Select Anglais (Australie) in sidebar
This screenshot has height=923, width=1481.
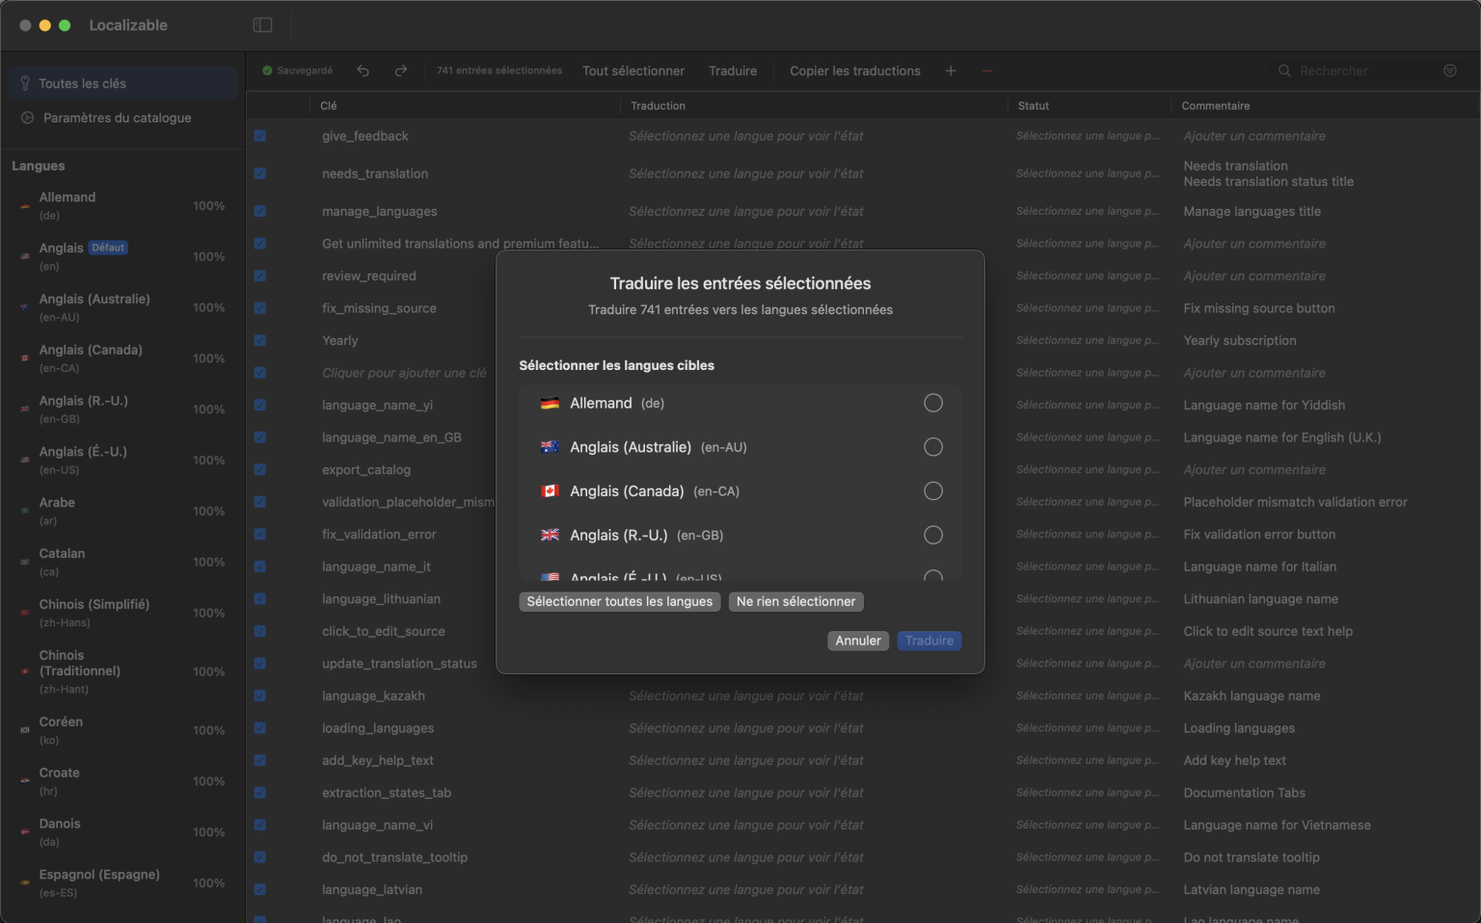(x=122, y=308)
